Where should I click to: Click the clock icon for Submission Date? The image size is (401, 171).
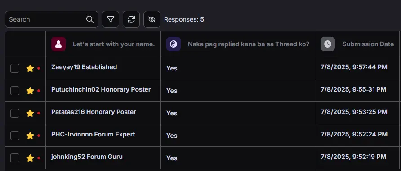click(x=328, y=44)
